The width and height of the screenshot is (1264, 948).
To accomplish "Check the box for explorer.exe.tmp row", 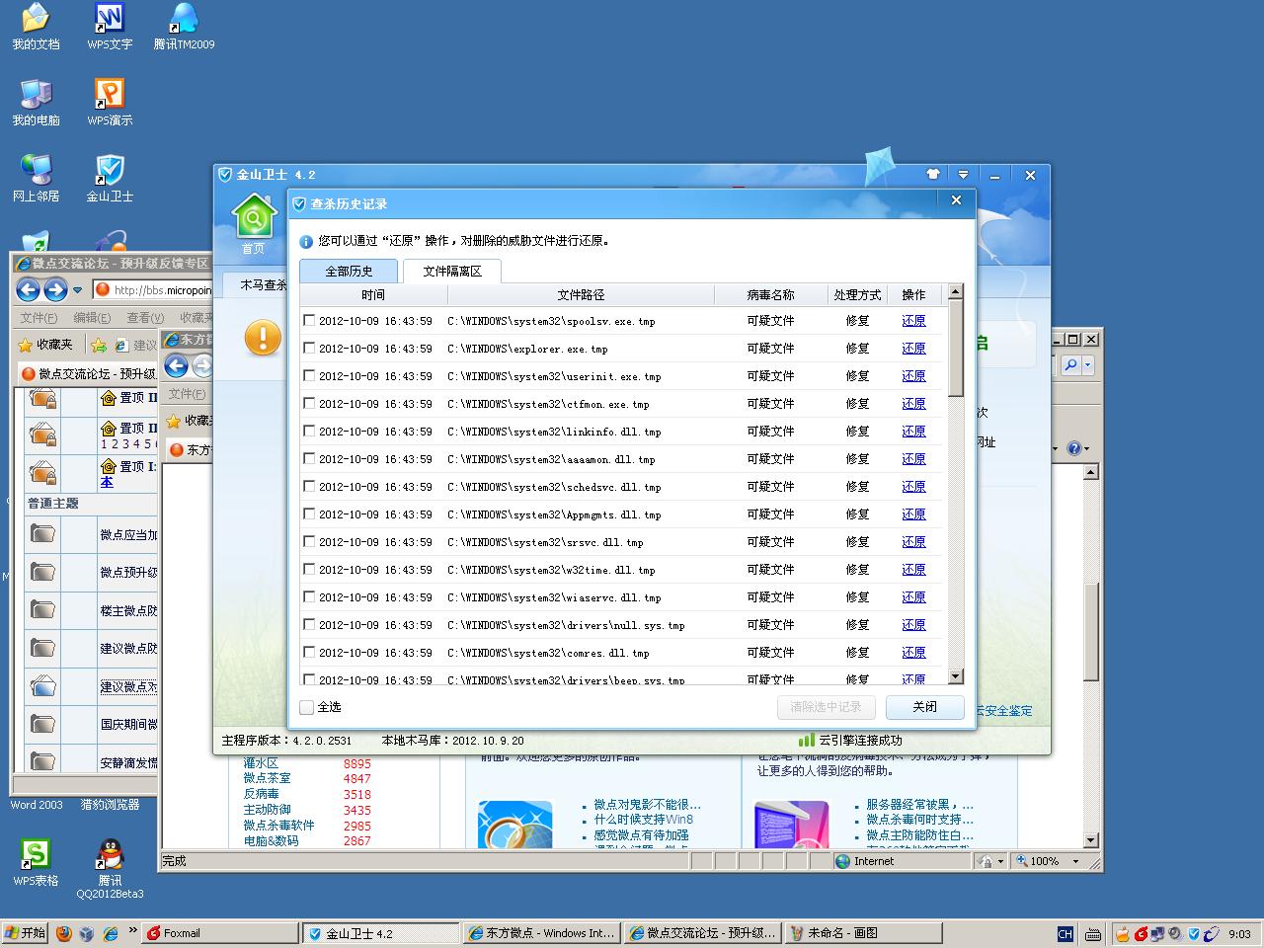I will (309, 348).
